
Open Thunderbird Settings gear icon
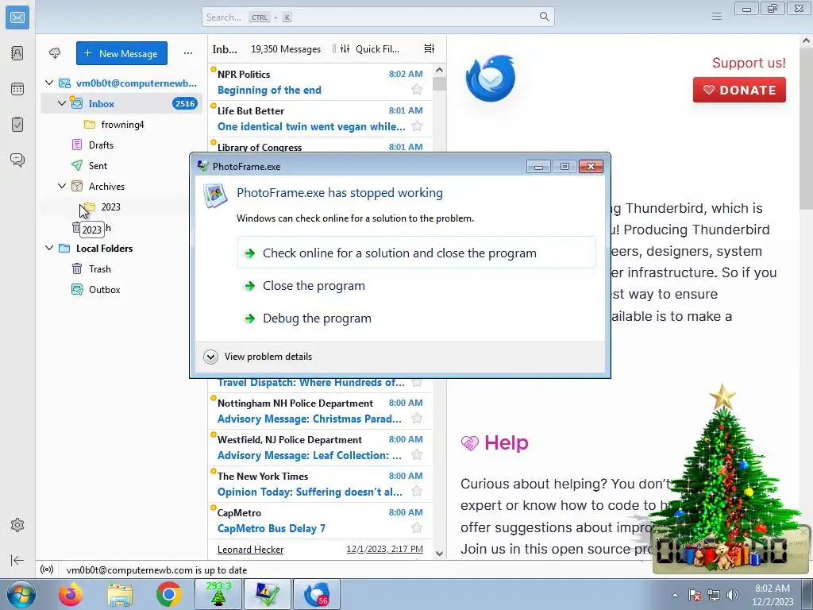17,525
